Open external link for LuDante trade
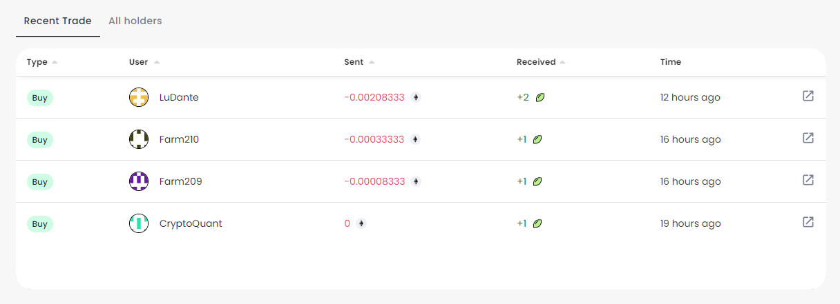Screen dimensions: 840x304 pyautogui.click(x=808, y=96)
